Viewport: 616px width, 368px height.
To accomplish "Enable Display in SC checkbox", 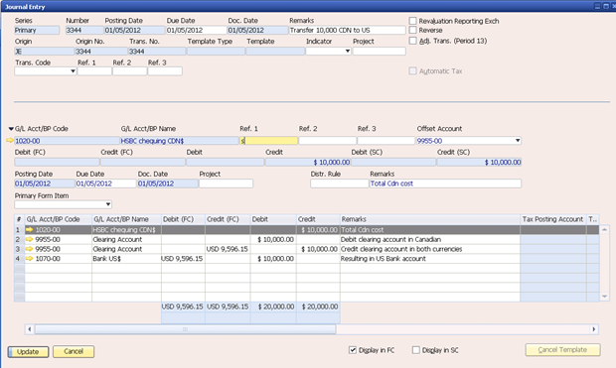I will pos(415,350).
